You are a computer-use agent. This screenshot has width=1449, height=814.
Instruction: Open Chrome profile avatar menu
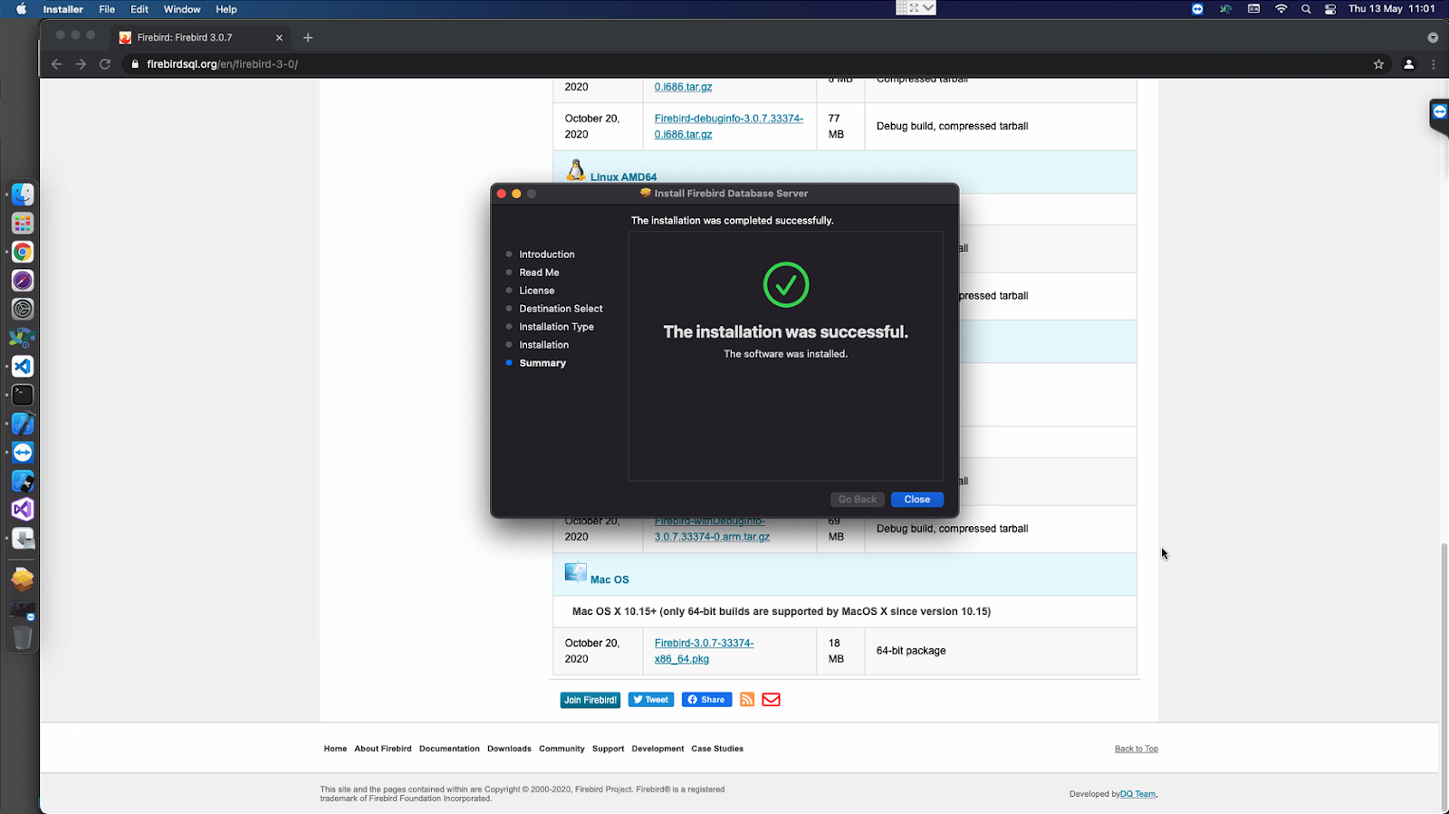click(x=1408, y=64)
